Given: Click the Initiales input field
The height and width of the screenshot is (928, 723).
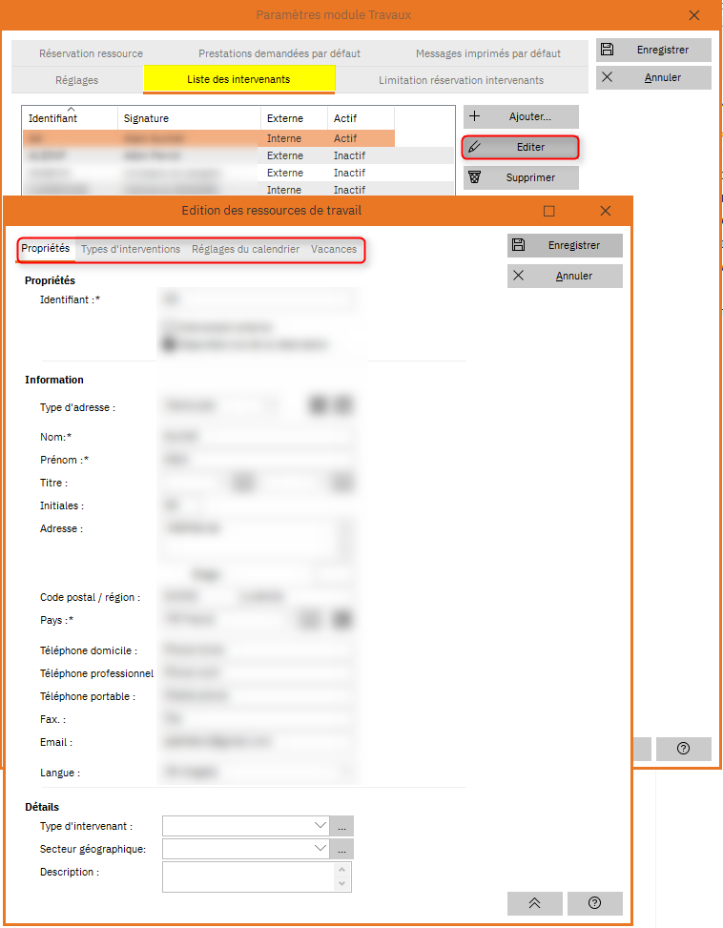Looking at the screenshot, I should [183, 505].
